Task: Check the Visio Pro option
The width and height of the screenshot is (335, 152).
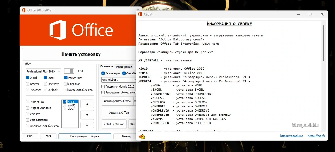Action: coord(28,114)
